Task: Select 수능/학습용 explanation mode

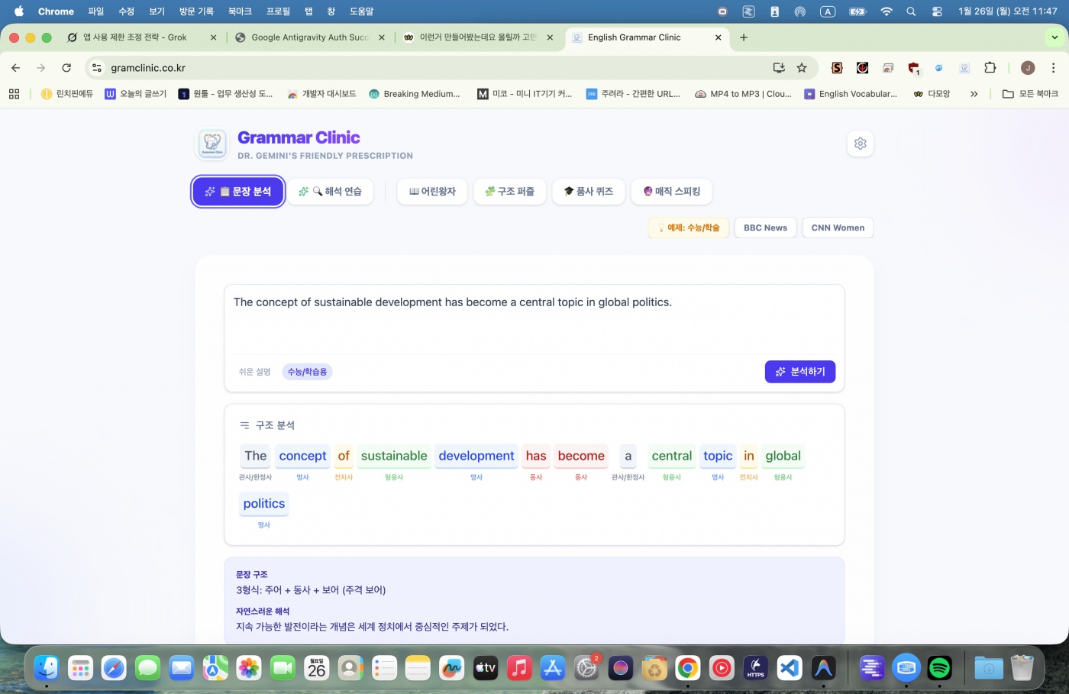Action: pos(307,372)
